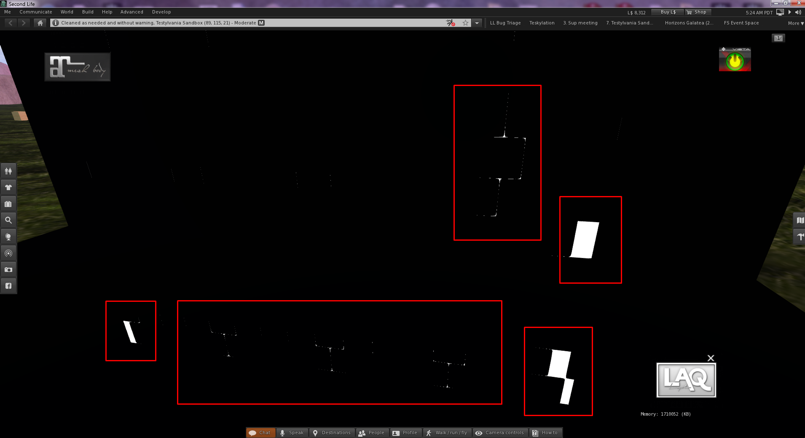Open the Mini-map tool in the right sidebar
Screen dimensions: 805x438
pyautogui.click(x=800, y=236)
